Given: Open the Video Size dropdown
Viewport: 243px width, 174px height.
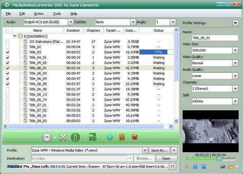Looking at the screenshot, I should click(235, 50).
